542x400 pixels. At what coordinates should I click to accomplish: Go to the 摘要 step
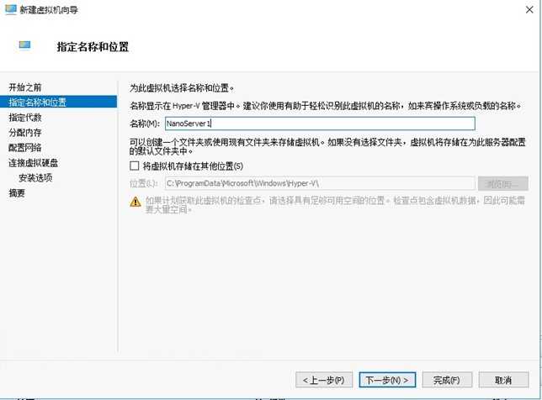coord(17,193)
